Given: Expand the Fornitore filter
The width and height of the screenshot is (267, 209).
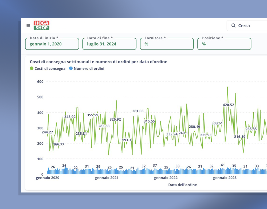Looking at the screenshot, I should tap(167, 44).
